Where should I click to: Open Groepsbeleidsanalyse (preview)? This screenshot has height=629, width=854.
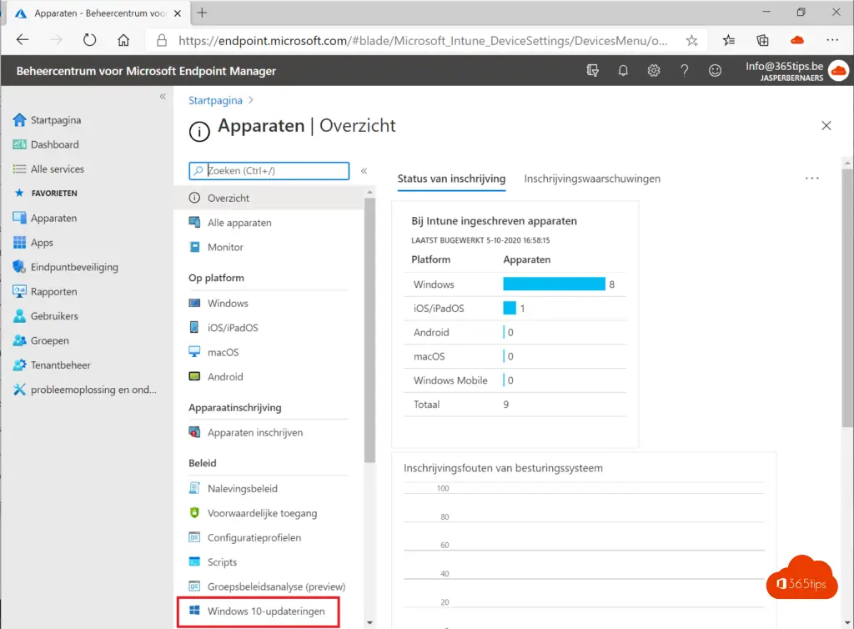276,586
